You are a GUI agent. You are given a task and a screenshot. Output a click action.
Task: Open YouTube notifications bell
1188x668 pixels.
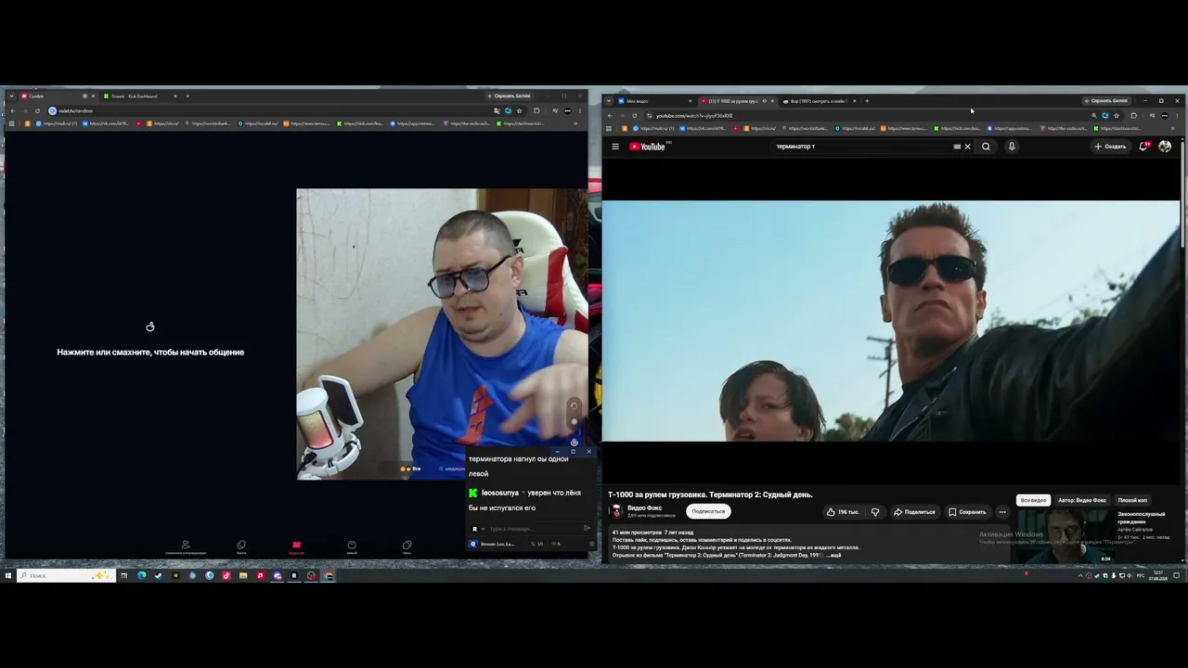[1143, 147]
